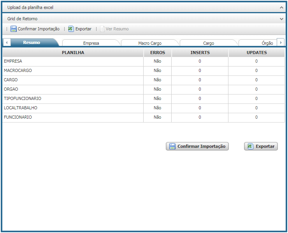Click the Excel export icon in the toolbar

coord(71,29)
